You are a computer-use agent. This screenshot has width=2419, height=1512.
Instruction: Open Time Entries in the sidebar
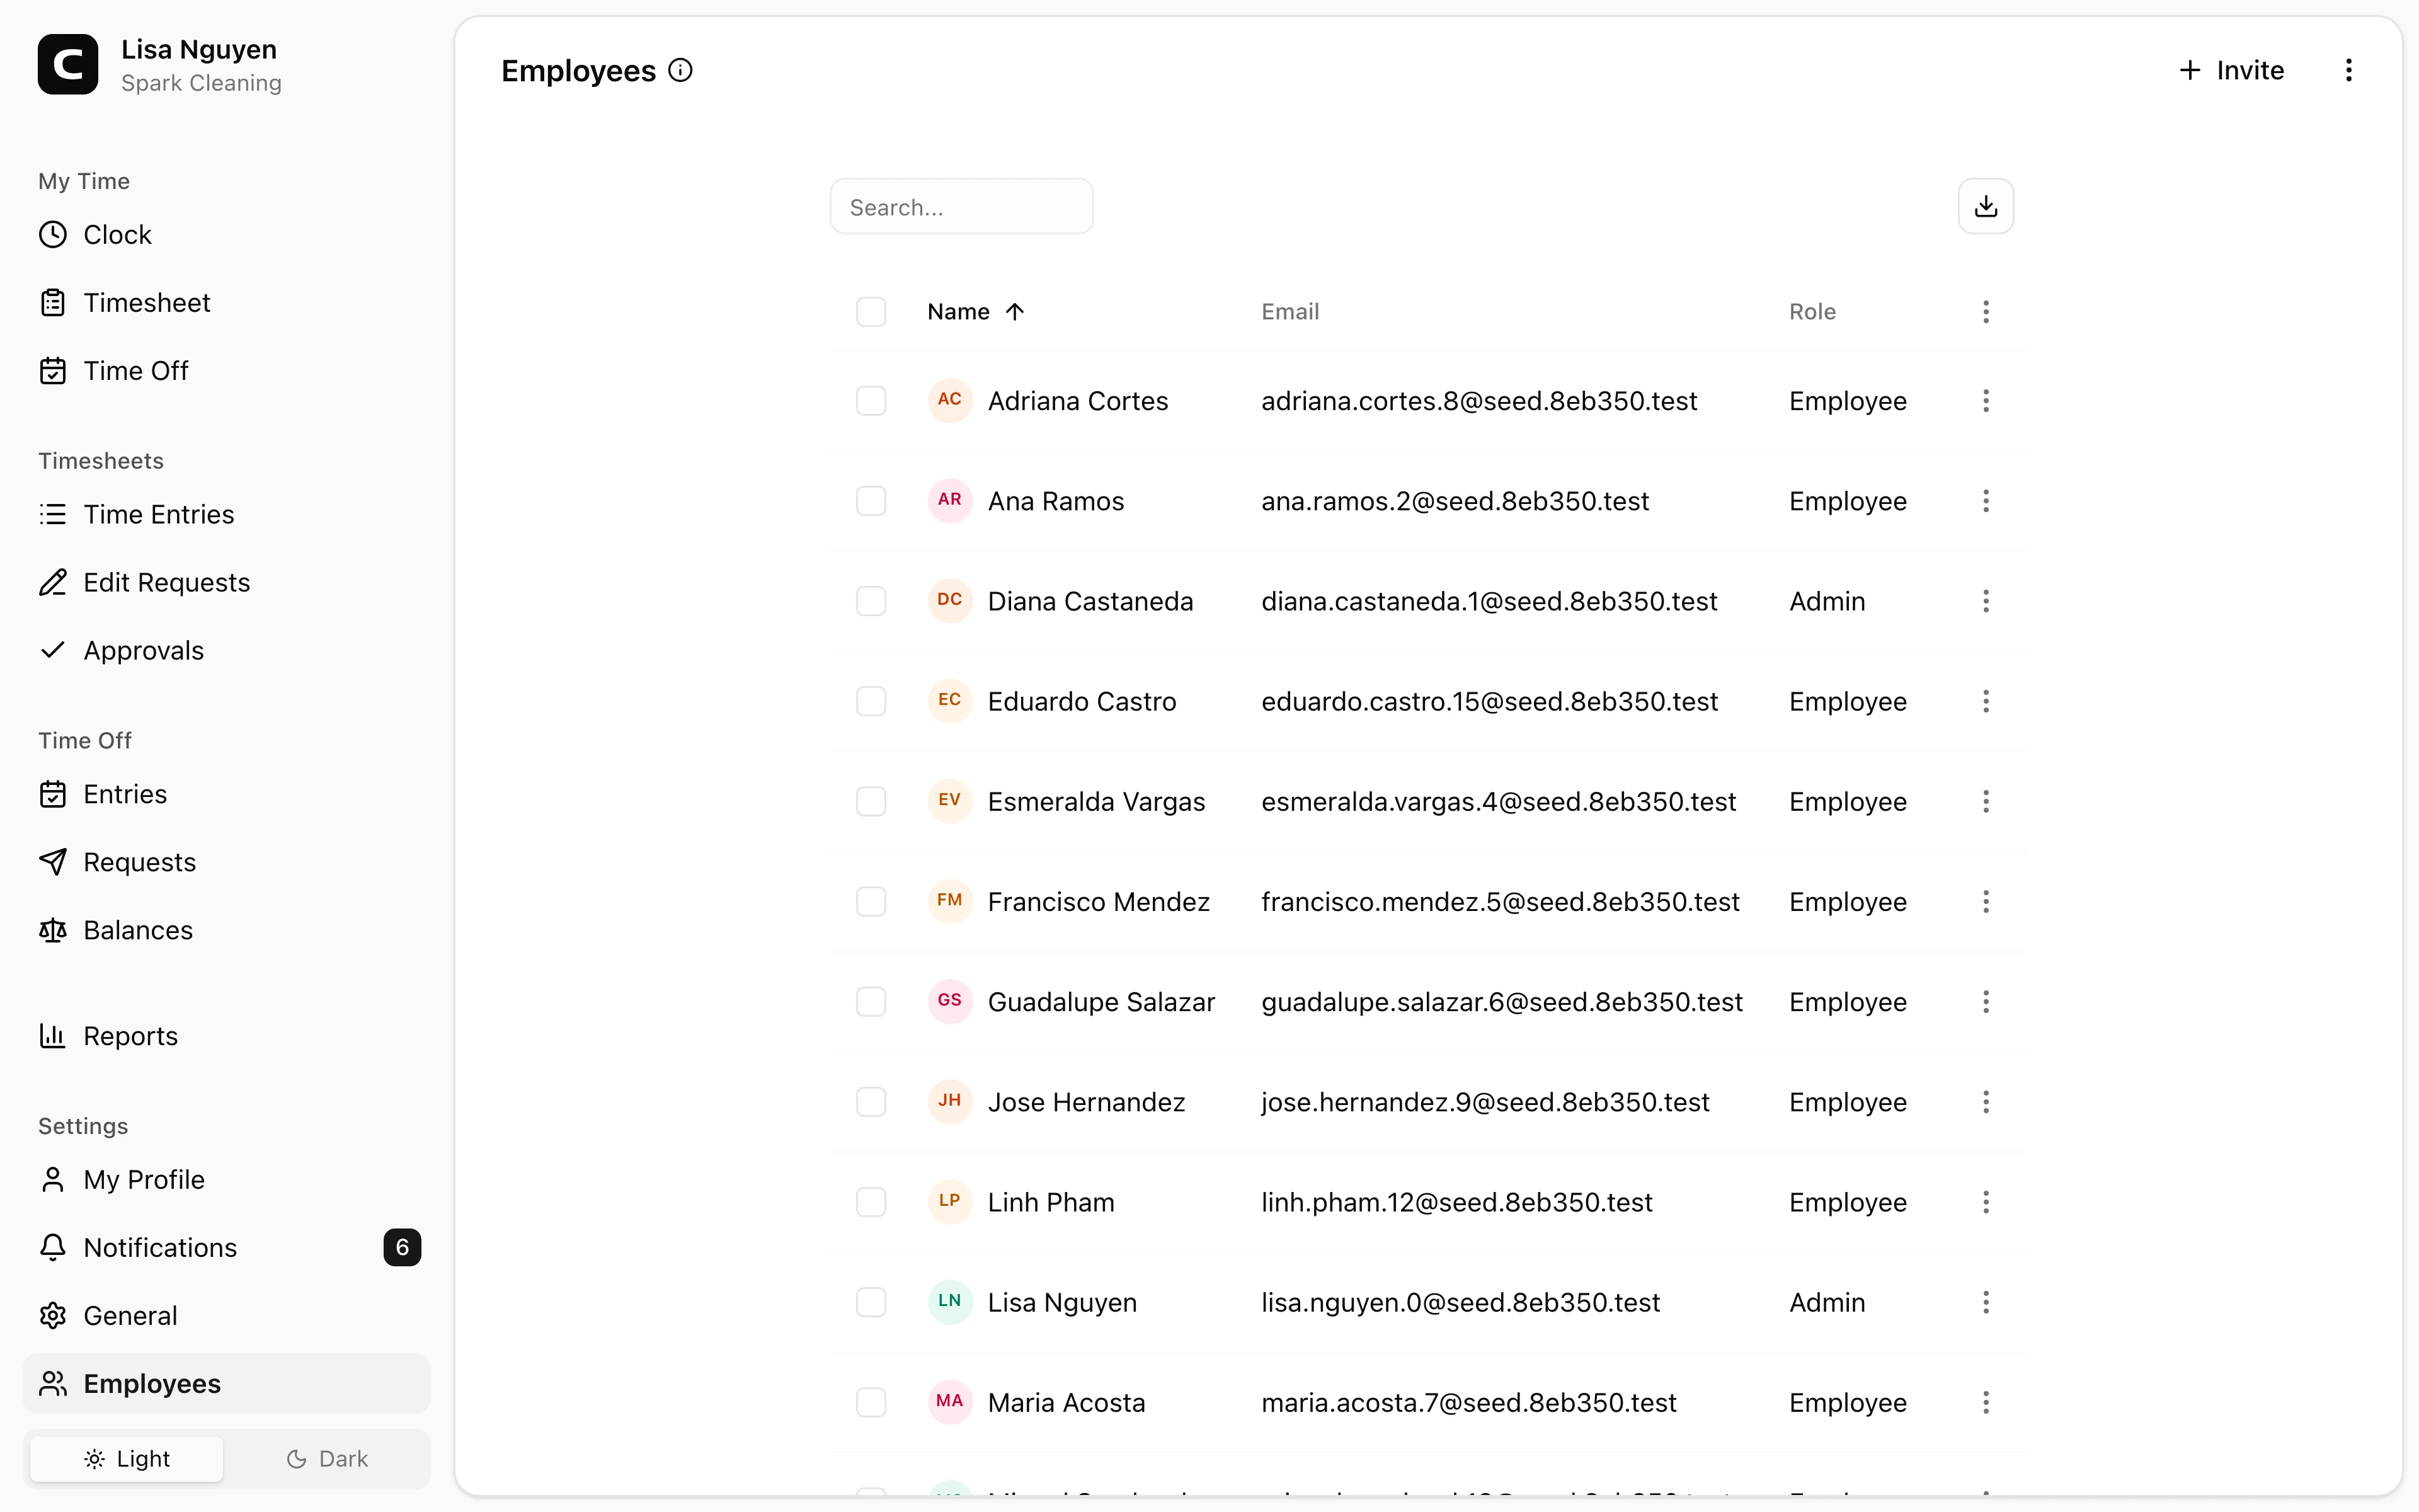pos(227,514)
